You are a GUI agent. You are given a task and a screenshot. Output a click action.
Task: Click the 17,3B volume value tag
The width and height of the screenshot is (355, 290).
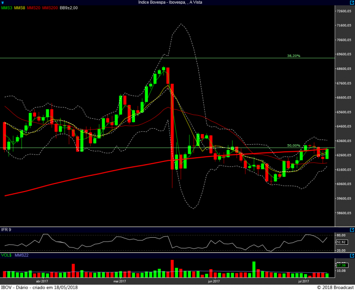click(341, 265)
